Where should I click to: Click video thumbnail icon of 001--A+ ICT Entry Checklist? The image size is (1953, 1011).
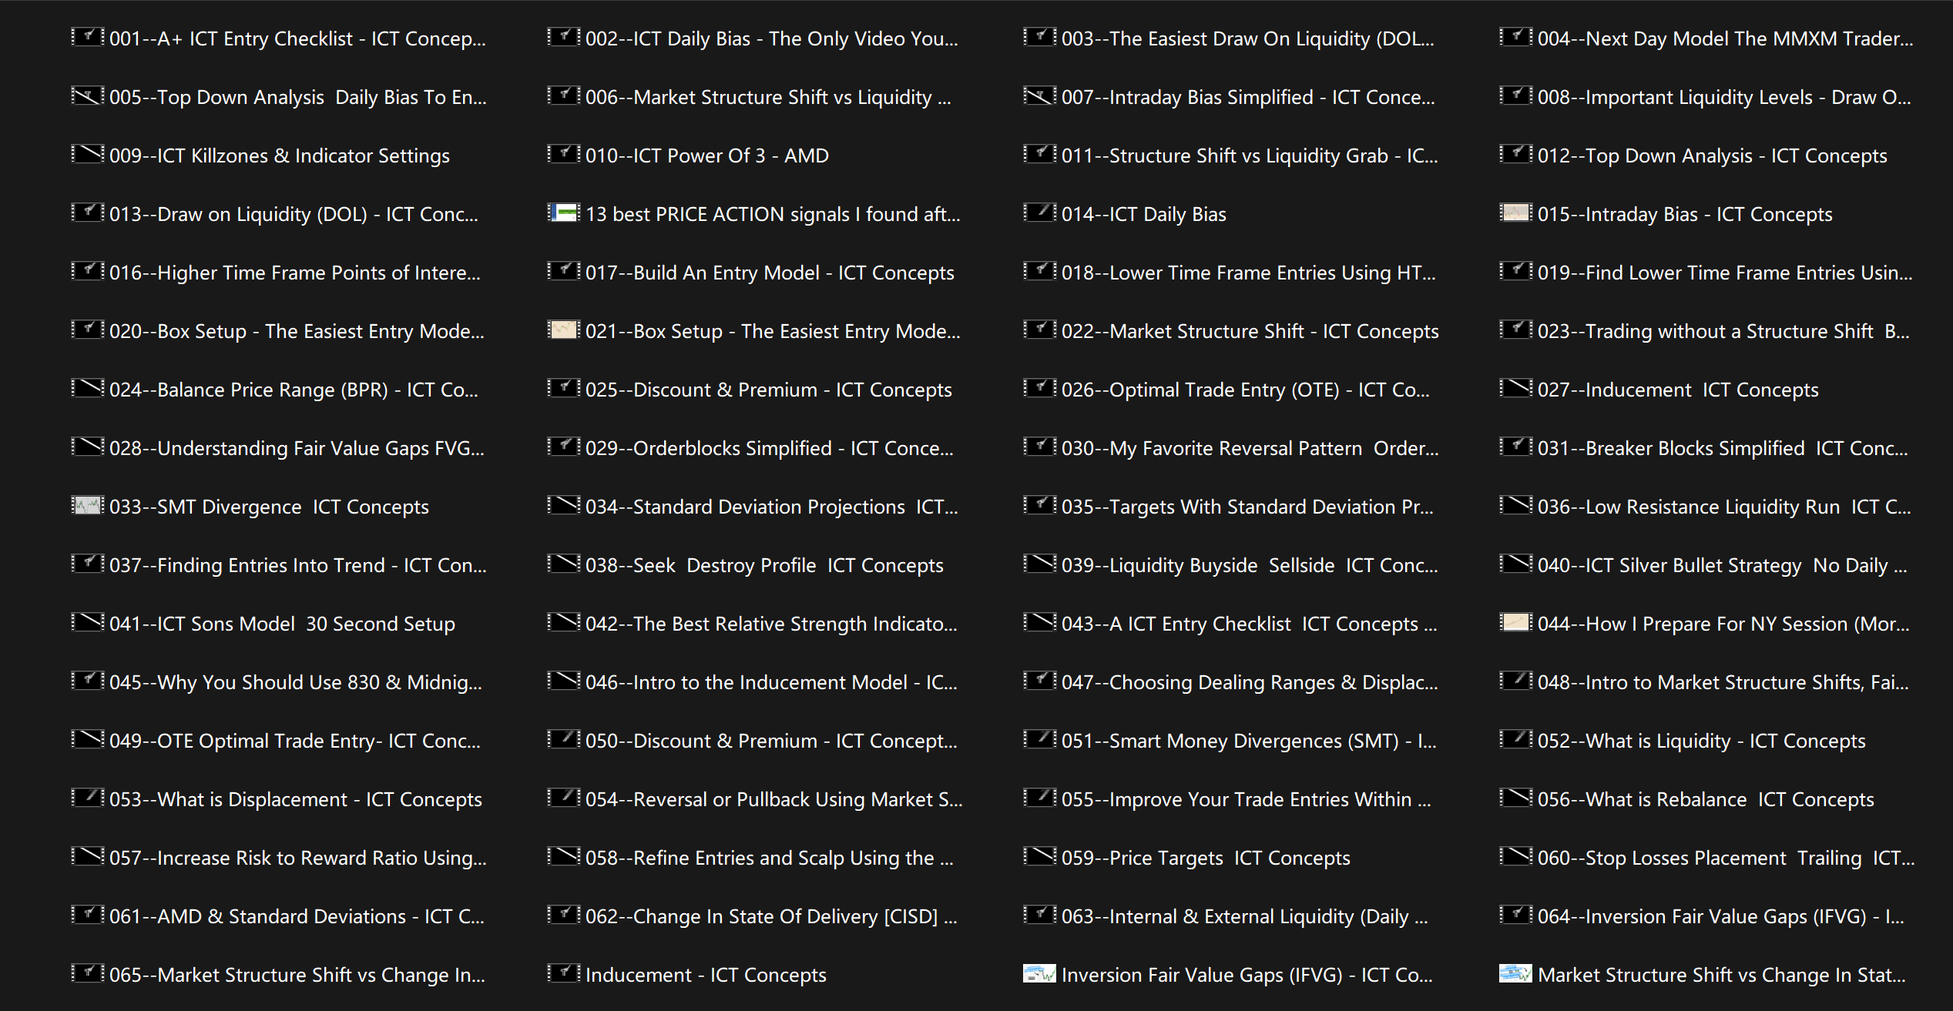point(87,37)
